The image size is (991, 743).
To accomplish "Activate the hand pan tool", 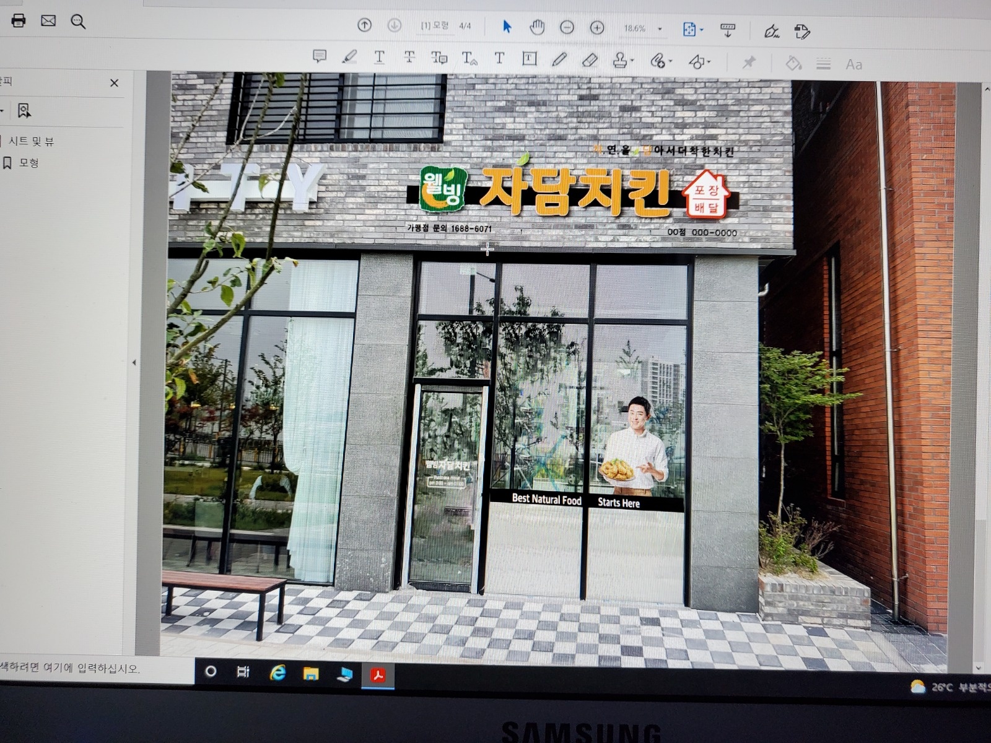I will tap(537, 27).
